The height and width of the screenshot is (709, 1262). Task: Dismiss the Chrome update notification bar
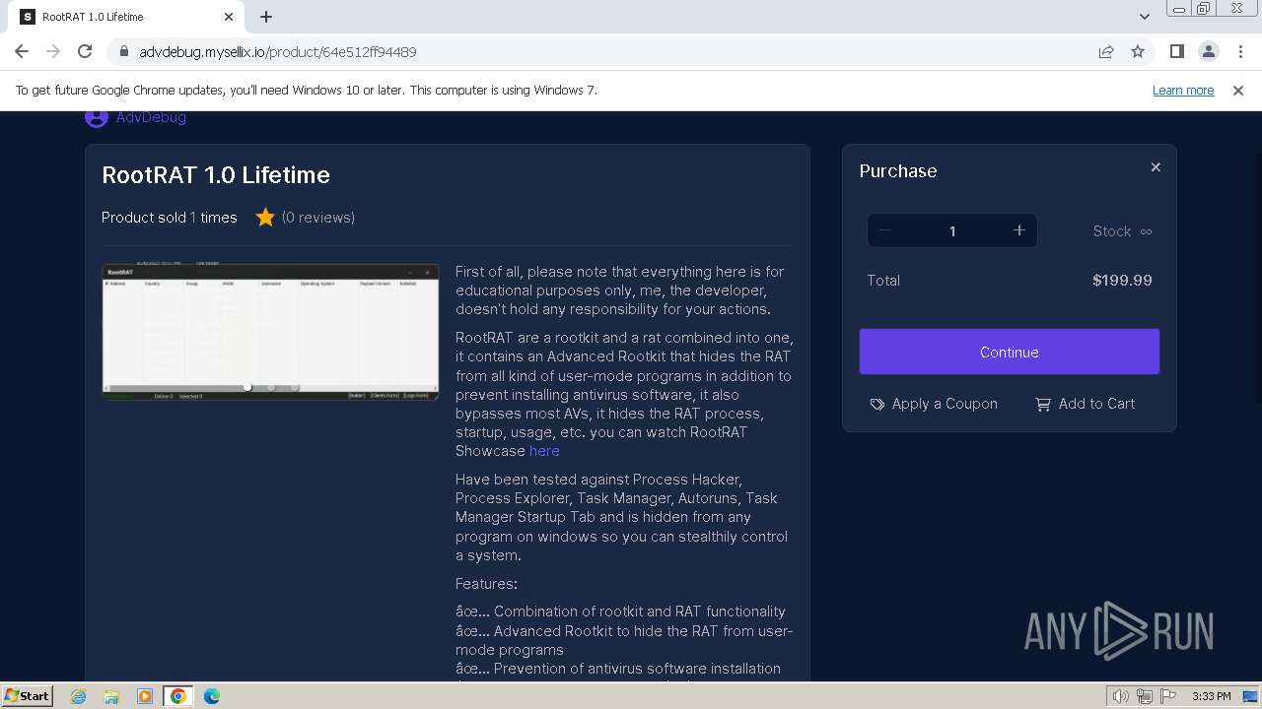click(x=1238, y=90)
